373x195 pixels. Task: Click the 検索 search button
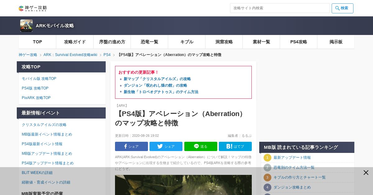point(343,8)
